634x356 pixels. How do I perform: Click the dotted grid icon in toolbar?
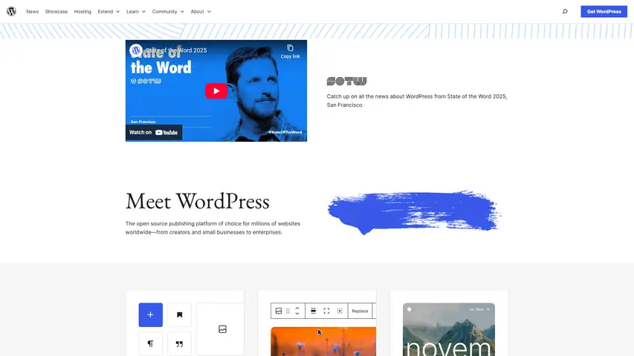click(x=340, y=311)
